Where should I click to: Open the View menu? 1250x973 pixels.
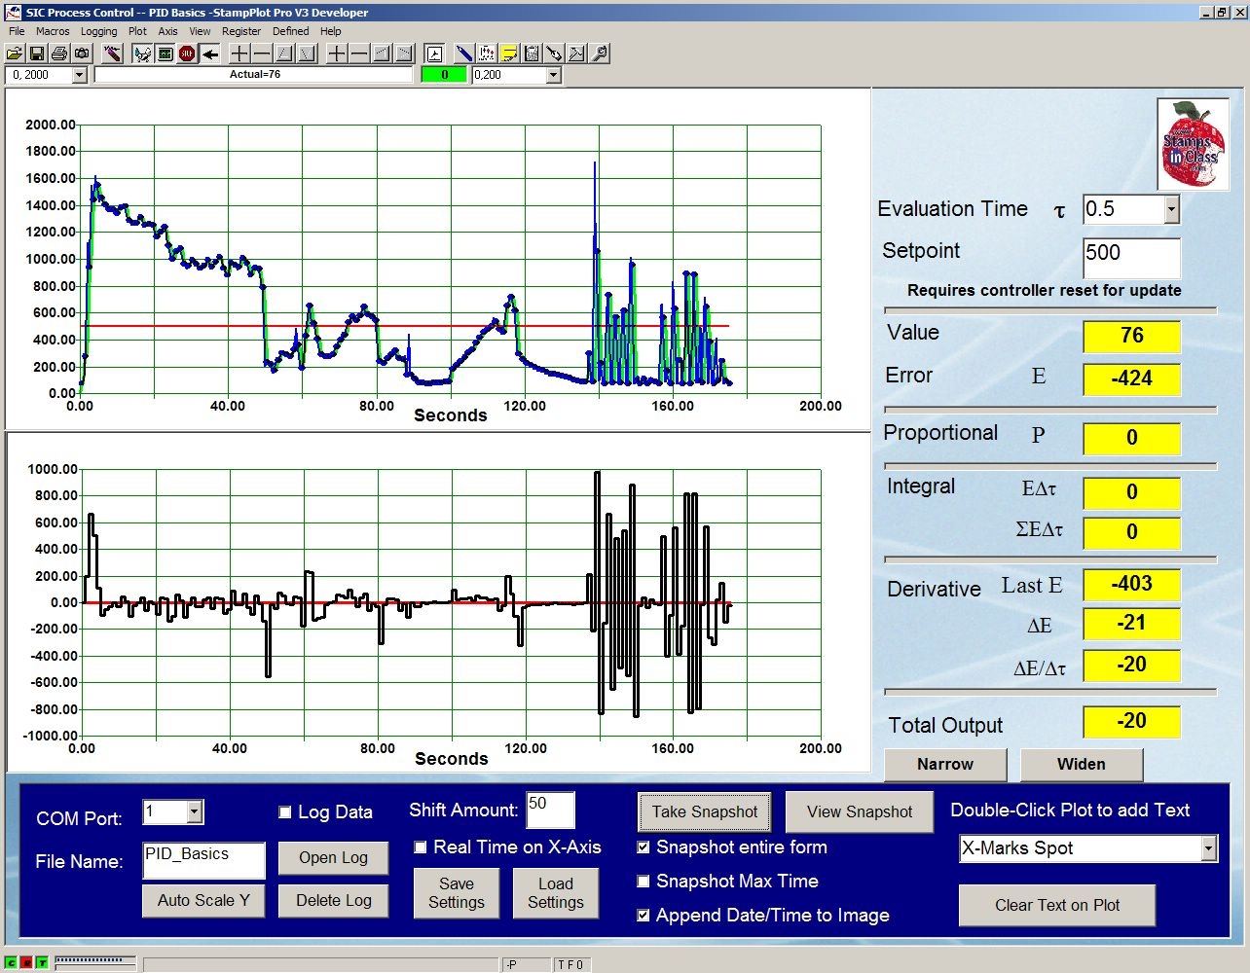(200, 31)
